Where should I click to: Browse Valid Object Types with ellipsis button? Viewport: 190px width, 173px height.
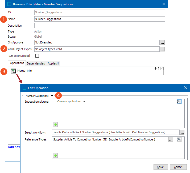(x=162, y=49)
